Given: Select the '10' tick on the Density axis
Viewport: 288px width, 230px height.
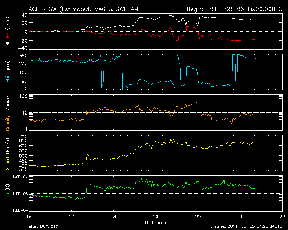Looking at the screenshot, I should tap(25, 113).
